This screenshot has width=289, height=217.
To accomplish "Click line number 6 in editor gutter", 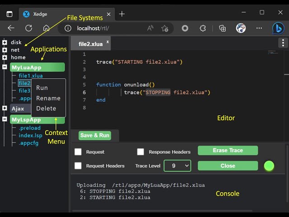I will [x=84, y=92].
